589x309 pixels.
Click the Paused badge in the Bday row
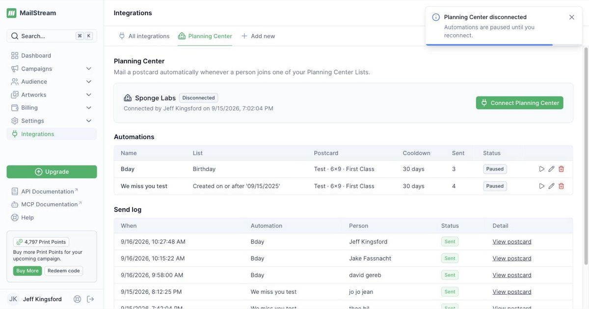(495, 169)
